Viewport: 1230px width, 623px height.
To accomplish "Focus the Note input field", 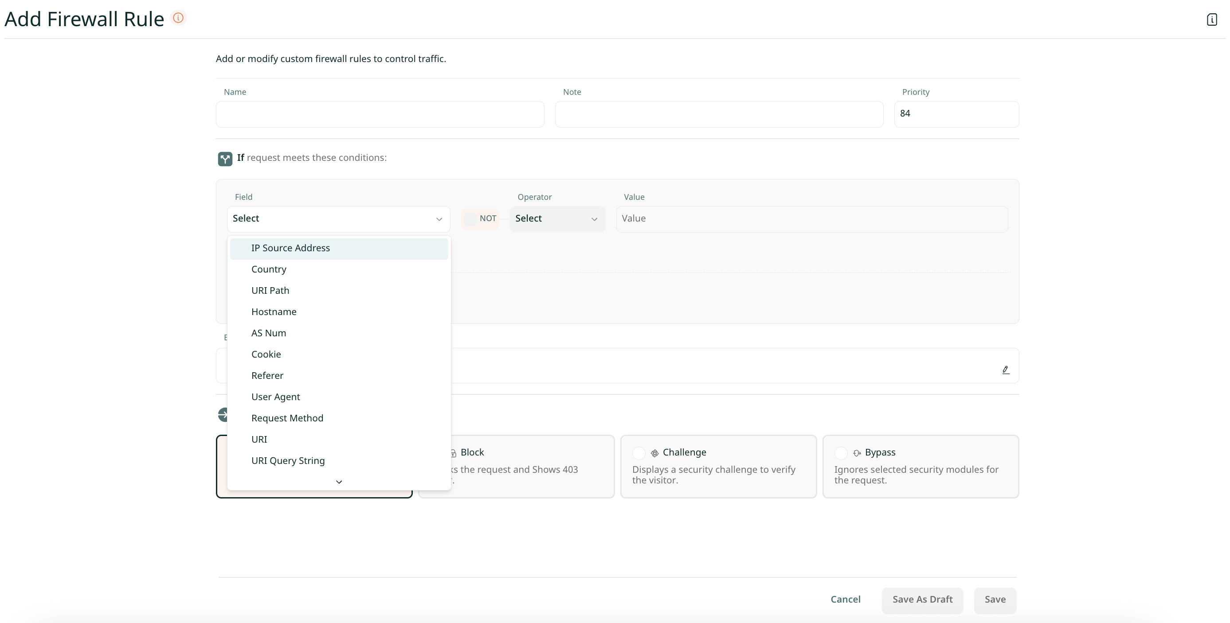I will pyautogui.click(x=719, y=114).
